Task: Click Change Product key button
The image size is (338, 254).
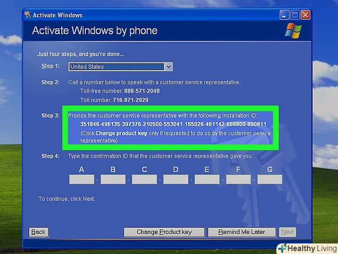Action: pyautogui.click(x=164, y=232)
